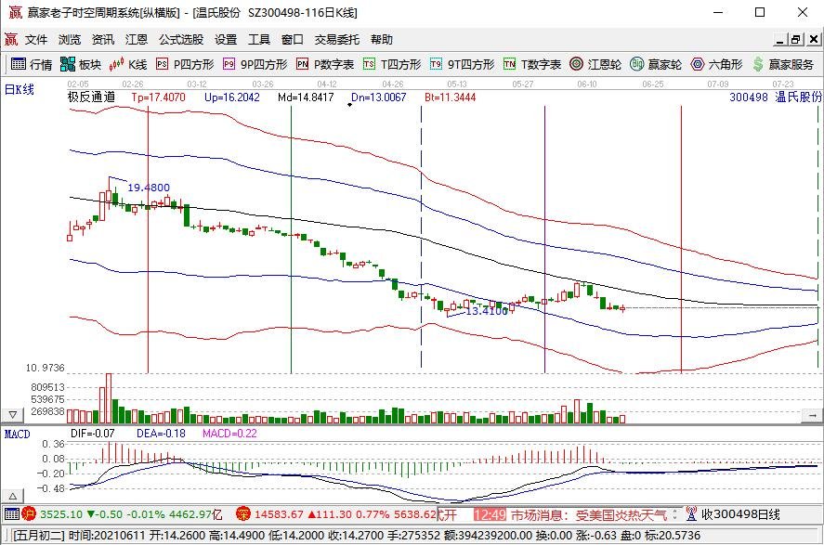Viewport: 824px width, 545px height.
Task: Click the MACD indicator title
Action: pyautogui.click(x=18, y=434)
